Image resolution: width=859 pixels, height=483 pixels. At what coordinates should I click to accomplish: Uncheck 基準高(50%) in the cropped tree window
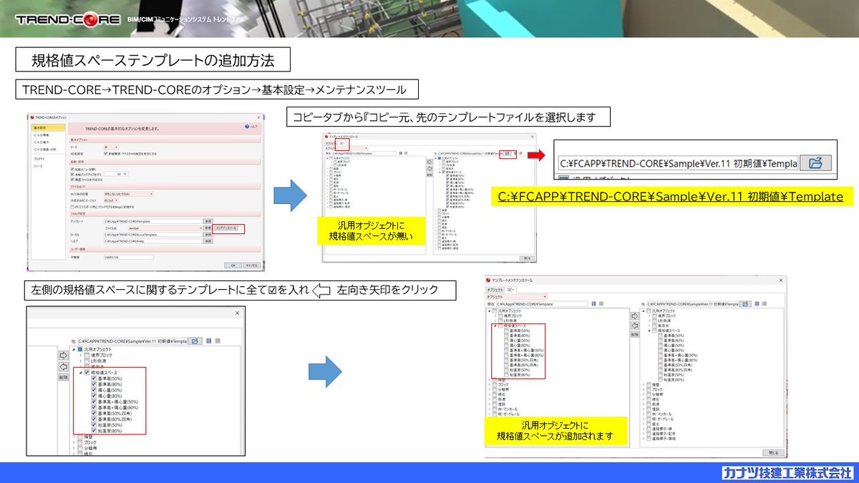(x=94, y=379)
